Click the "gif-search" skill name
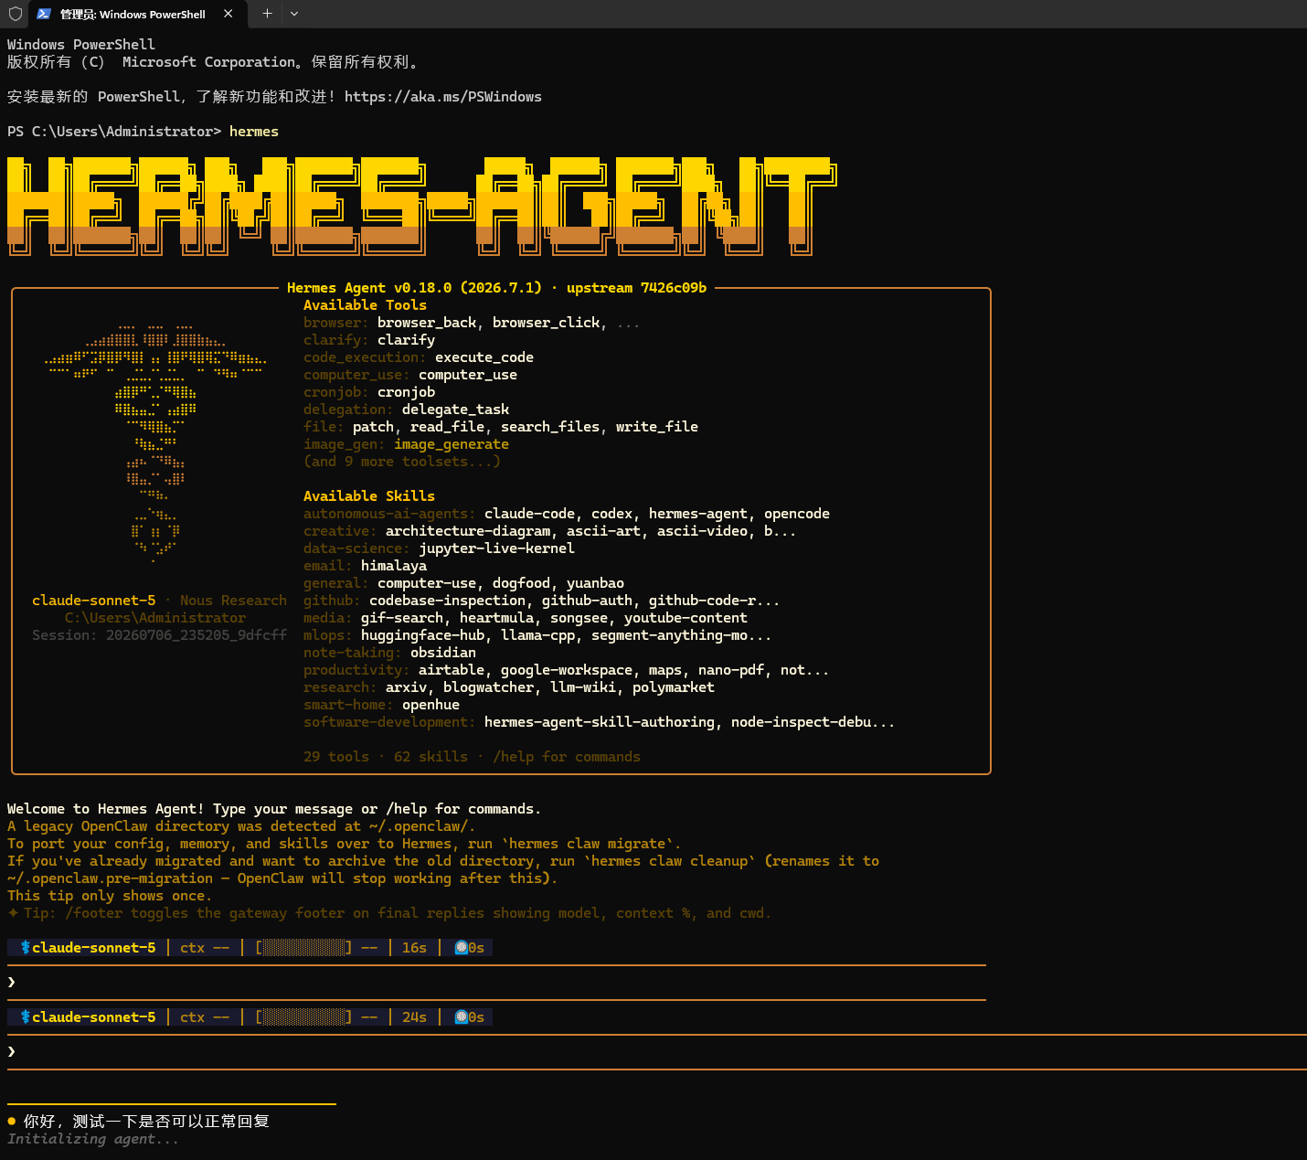The image size is (1307, 1160). 402,618
